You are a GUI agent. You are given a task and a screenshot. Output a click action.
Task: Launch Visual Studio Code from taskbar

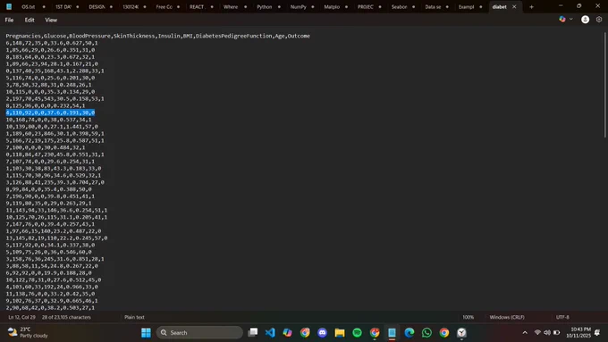(270, 333)
